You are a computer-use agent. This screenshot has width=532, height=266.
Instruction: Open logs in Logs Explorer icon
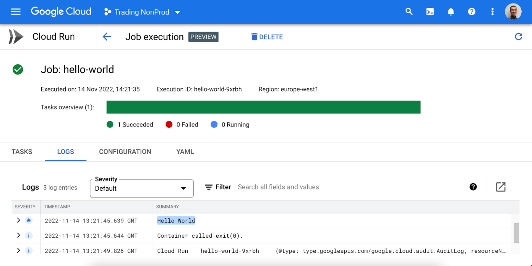click(x=501, y=187)
